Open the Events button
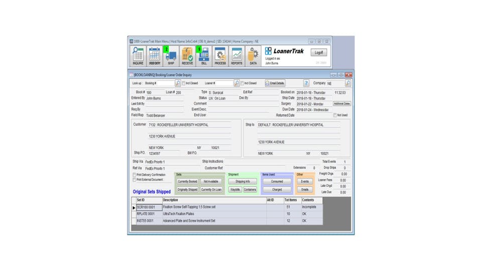This screenshot has height=271, width=482. (x=305, y=182)
